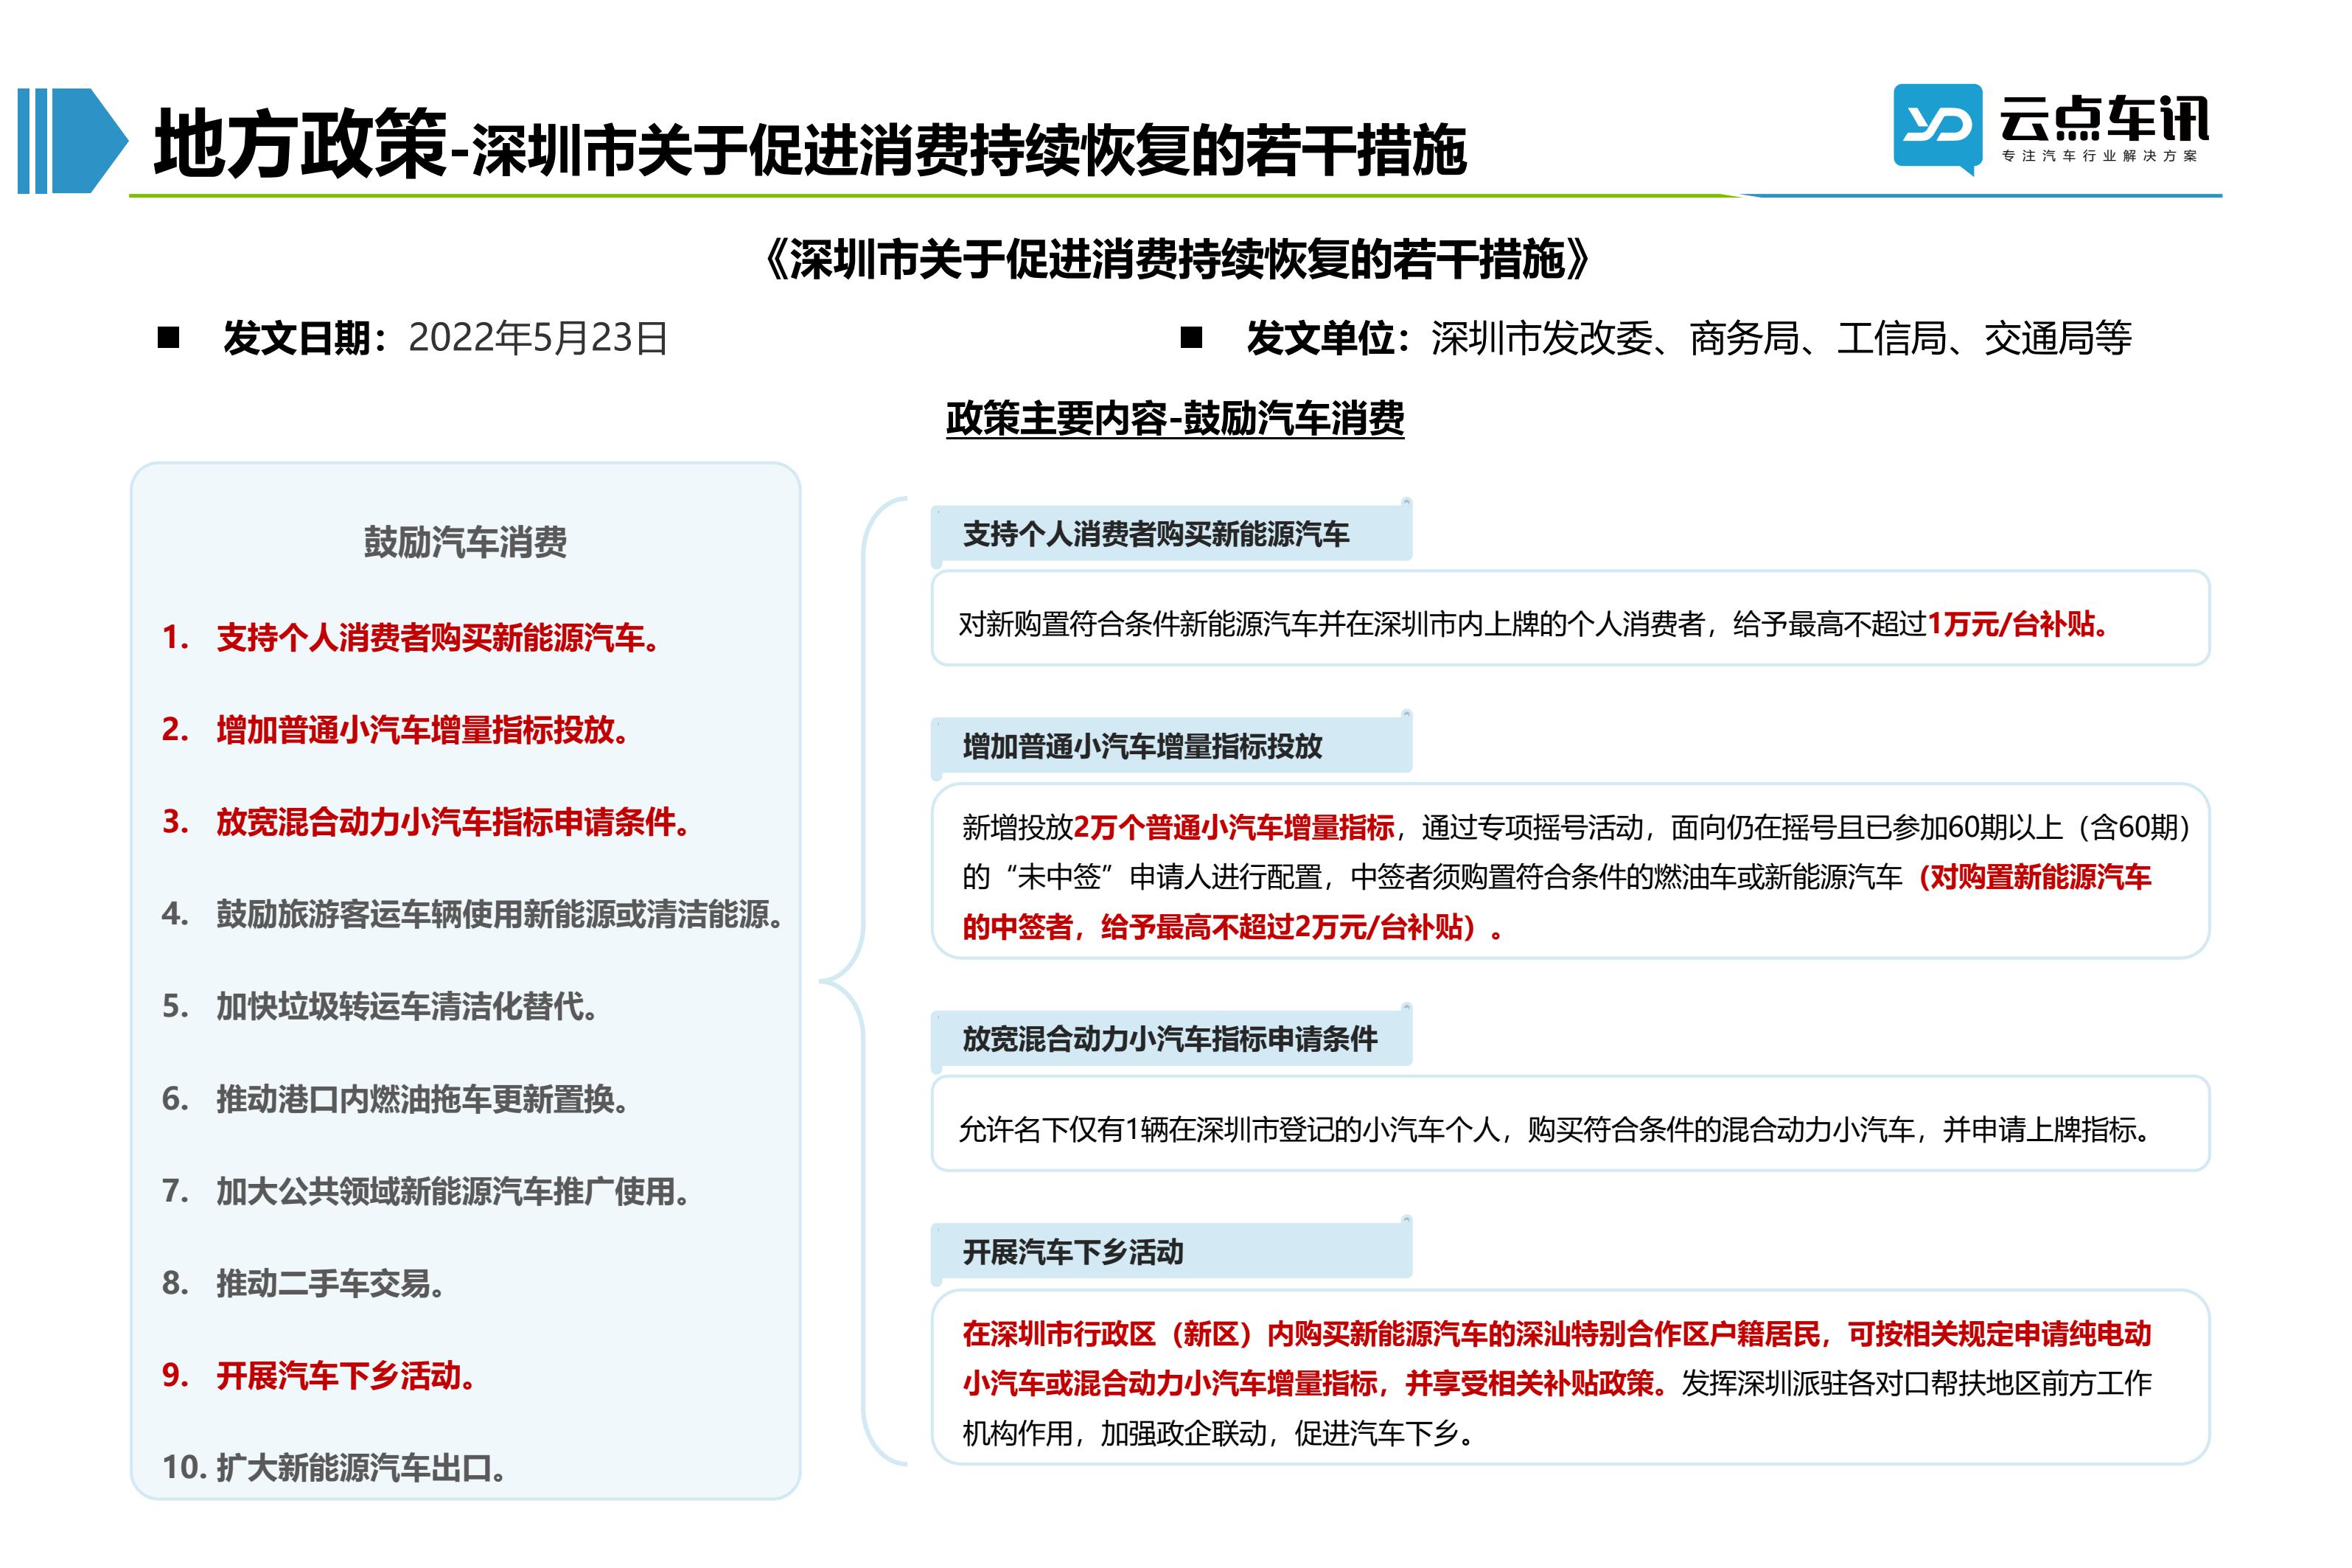Screen dimensions: 2352x1568
Task: Click the square bullet before 发文日期
Action: 168,338
